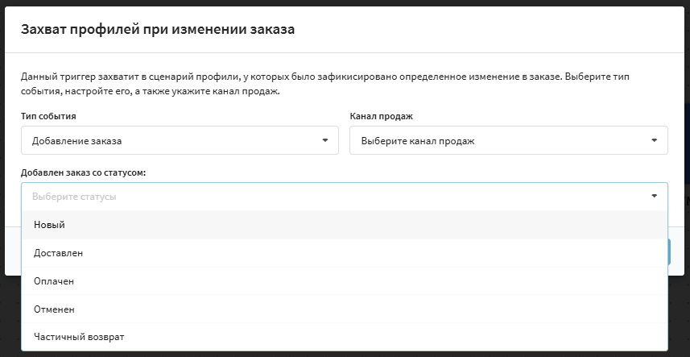690x357 pixels.
Task: Click the modal title Захват профилей при изменении заказа
Action: (157, 30)
